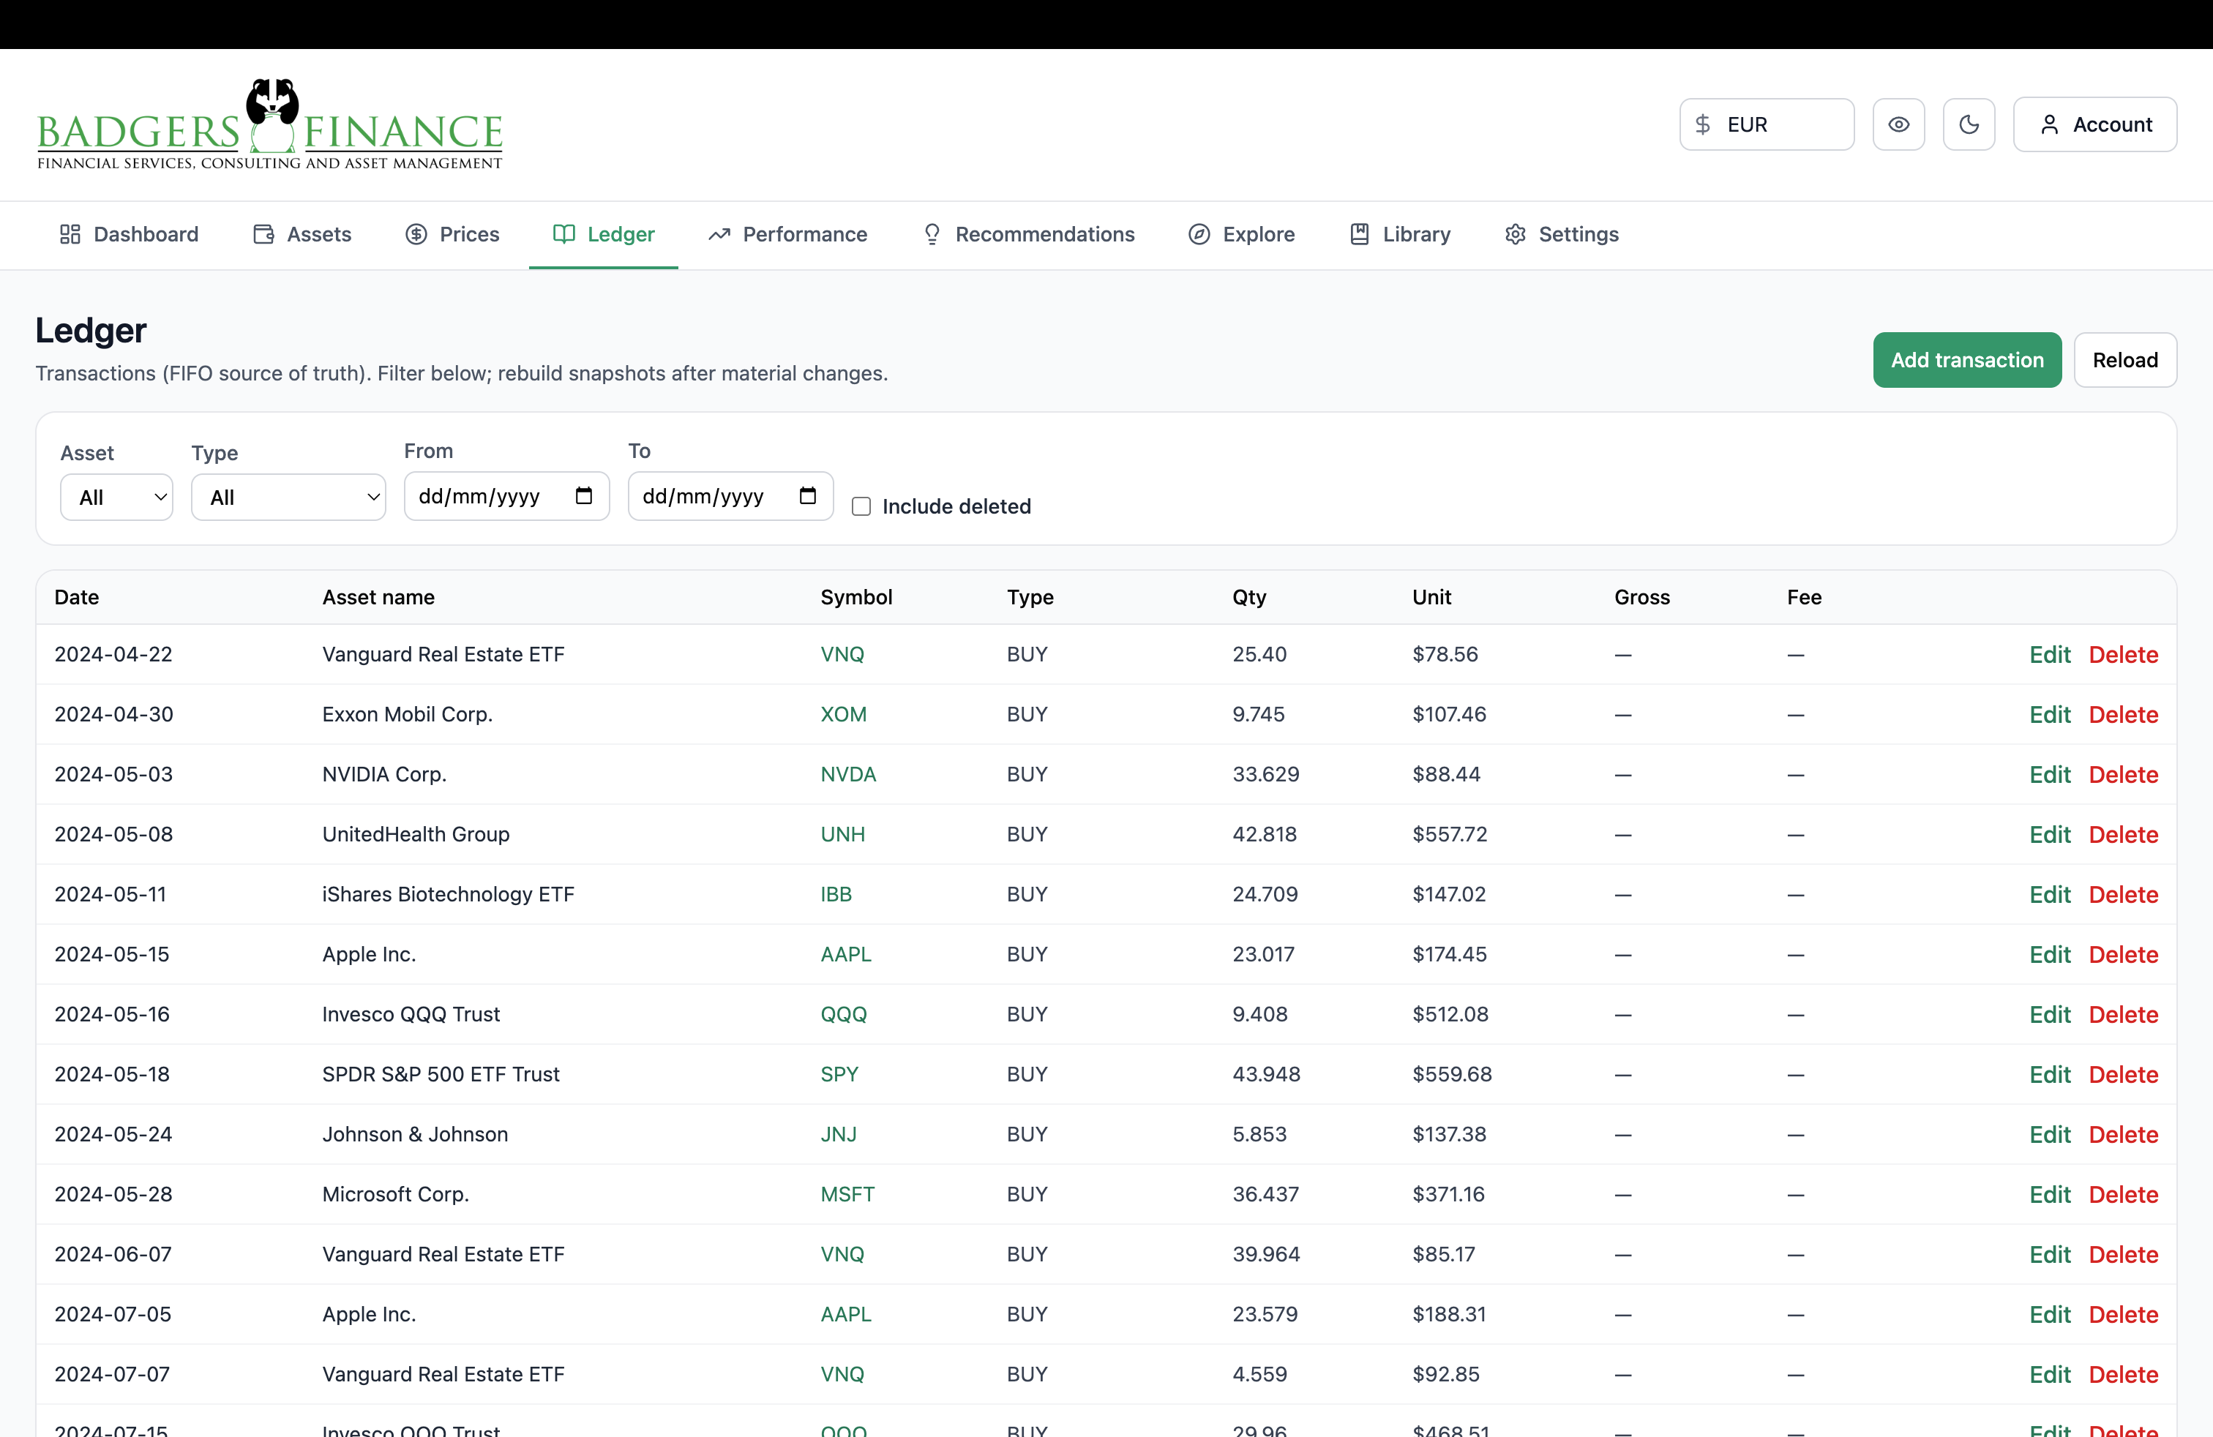The height and width of the screenshot is (1437, 2213).
Task: Delete the 2024-07-07 VNQ transaction
Action: pyautogui.click(x=2123, y=1374)
